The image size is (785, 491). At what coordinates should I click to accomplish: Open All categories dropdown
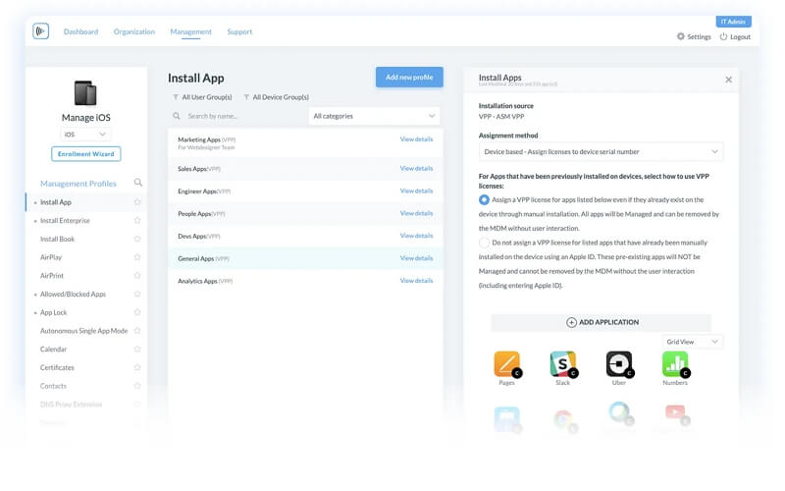click(374, 116)
